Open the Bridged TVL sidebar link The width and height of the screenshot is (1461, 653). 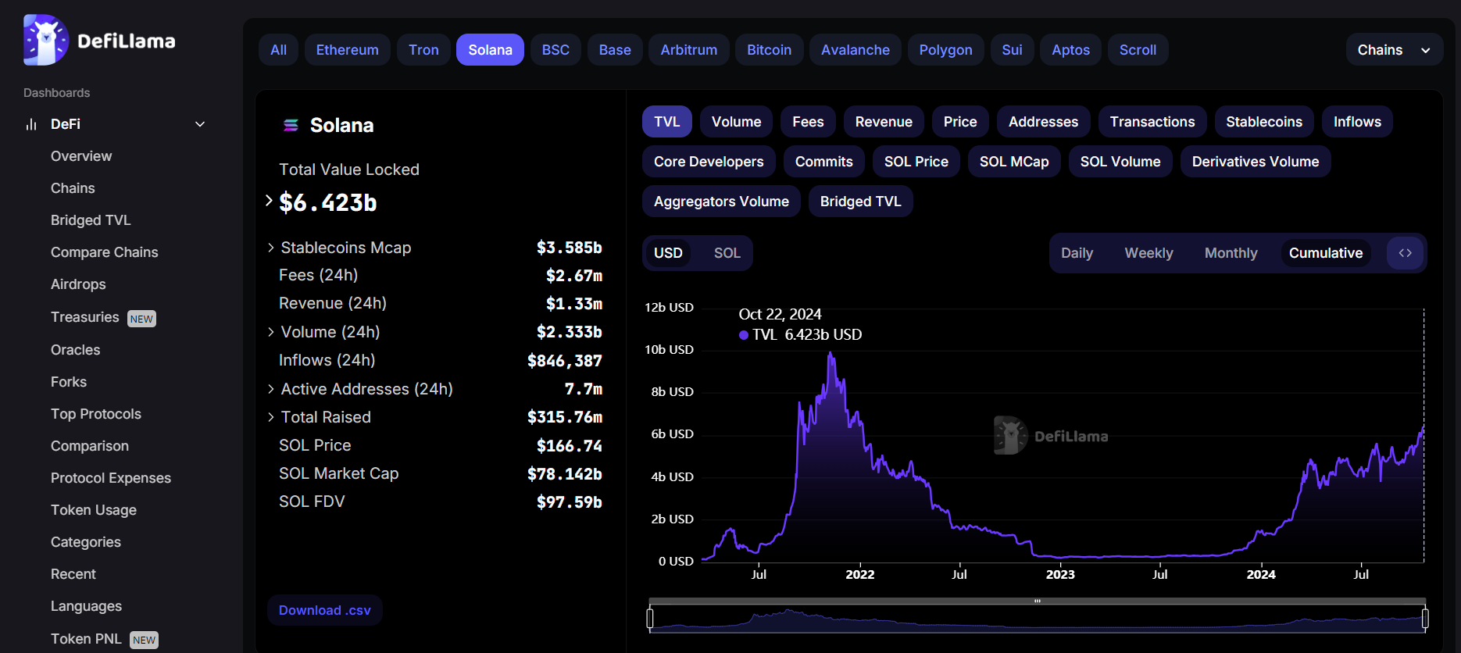[x=91, y=220]
